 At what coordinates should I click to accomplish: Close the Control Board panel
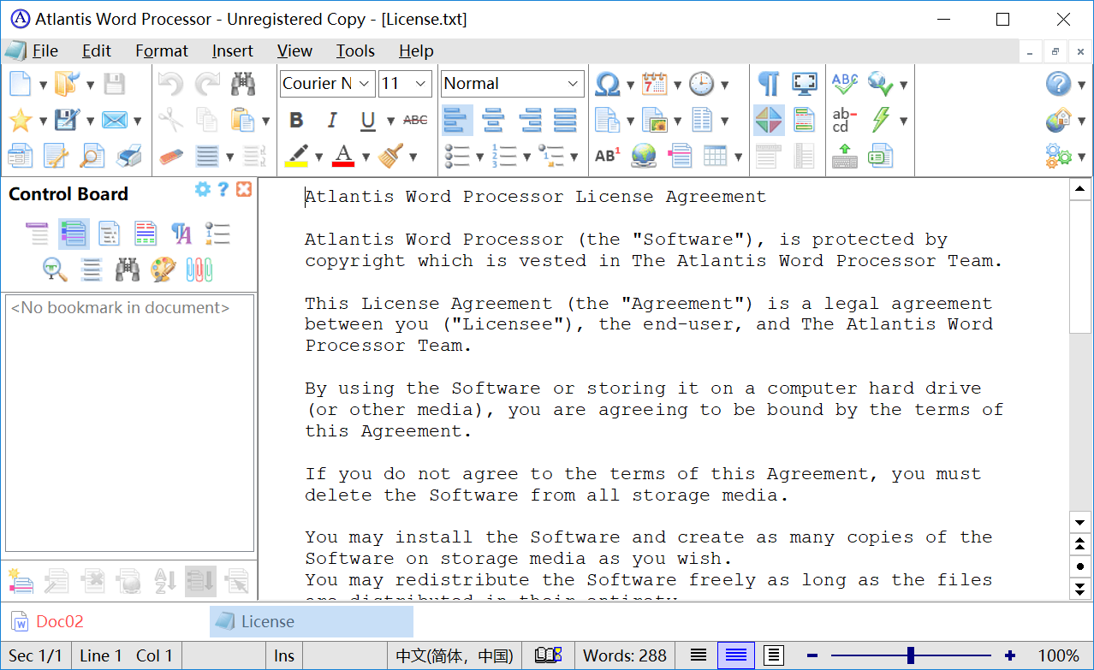244,189
